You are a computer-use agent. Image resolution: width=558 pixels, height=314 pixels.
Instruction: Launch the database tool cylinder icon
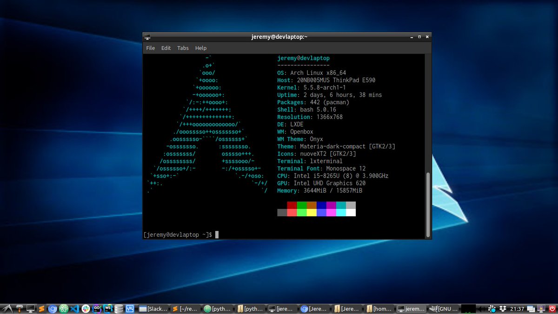[119, 308]
